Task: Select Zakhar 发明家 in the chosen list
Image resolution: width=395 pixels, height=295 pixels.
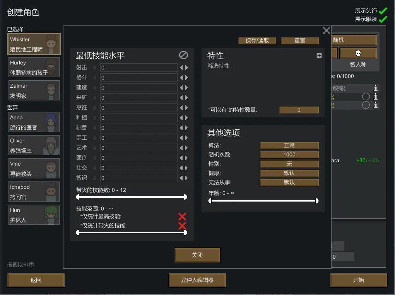Action: (34, 90)
